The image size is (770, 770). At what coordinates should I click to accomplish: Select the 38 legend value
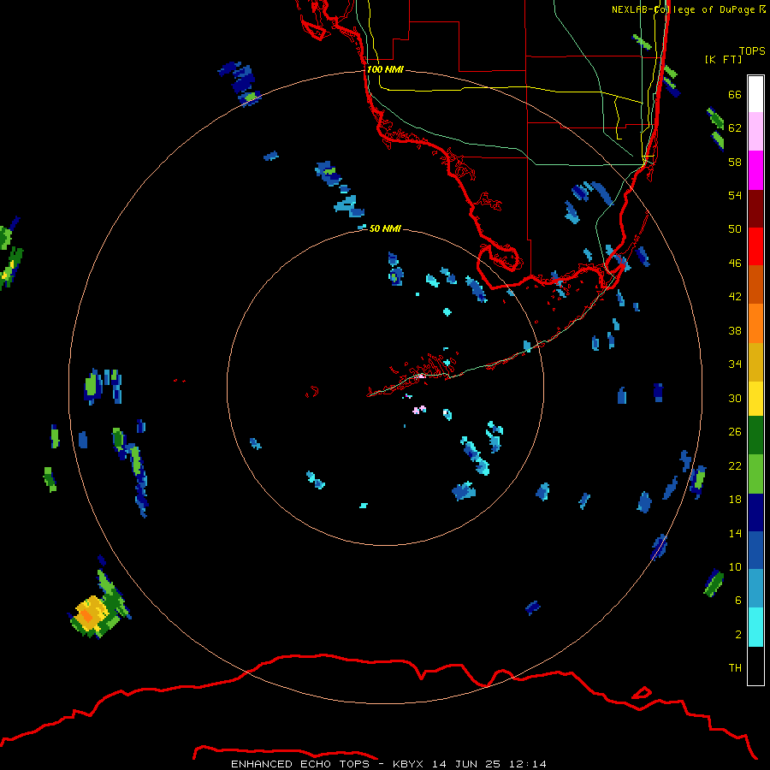pyautogui.click(x=735, y=330)
